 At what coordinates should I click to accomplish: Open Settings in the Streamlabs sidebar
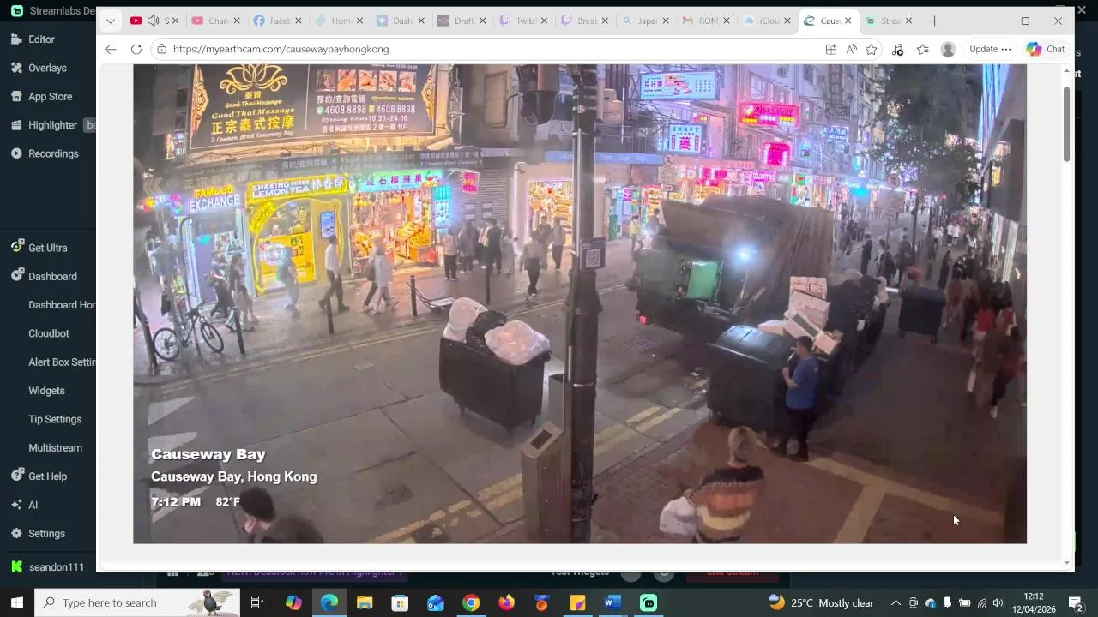tap(46, 533)
